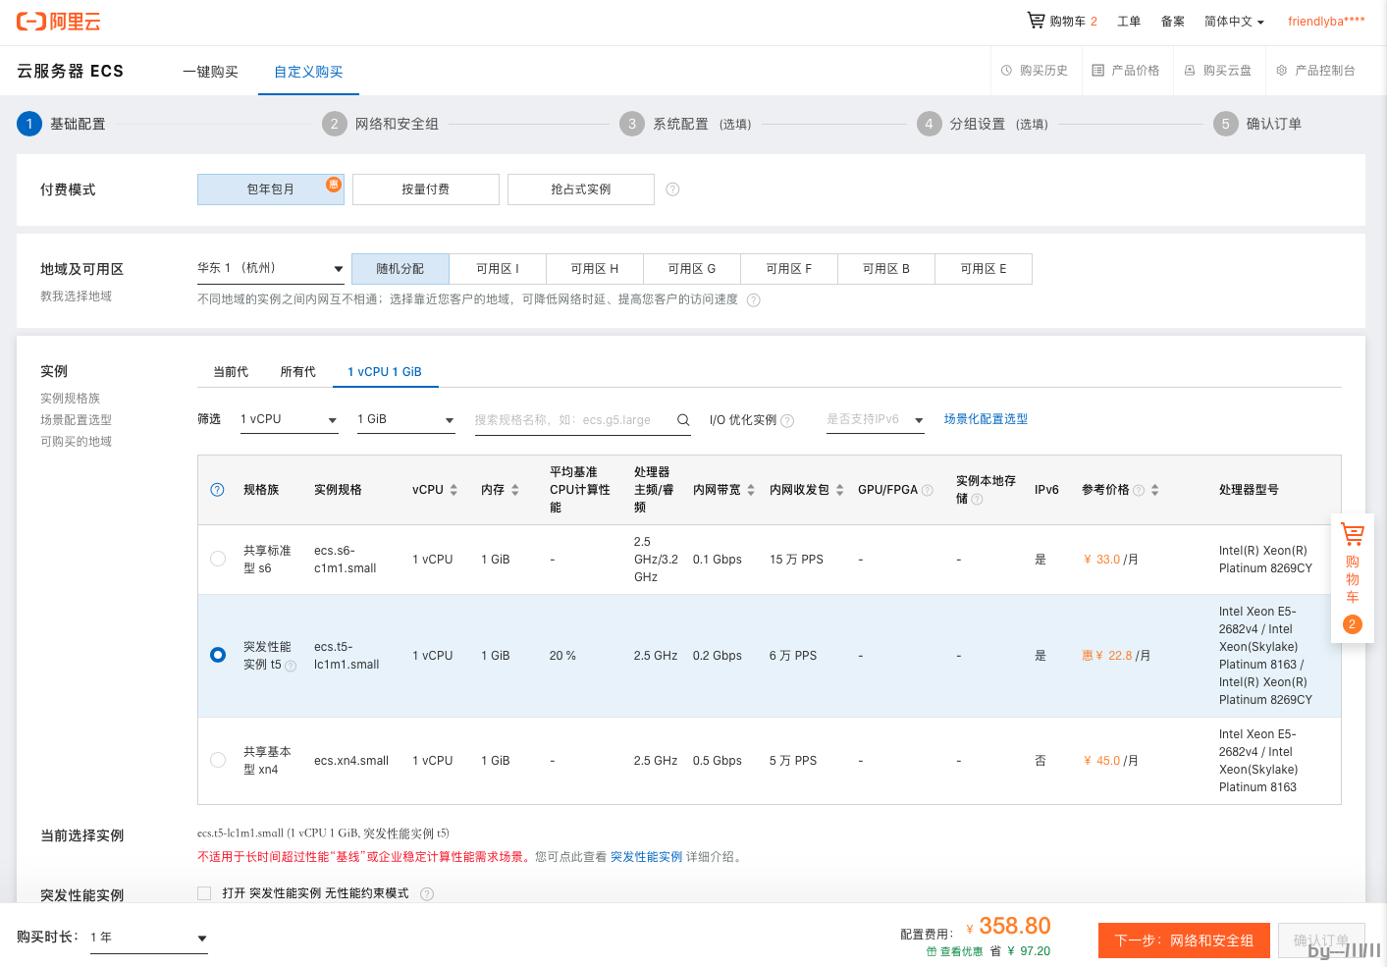Select the 共享标准型 s6 instance radio
The image size is (1387, 967).
point(218,559)
